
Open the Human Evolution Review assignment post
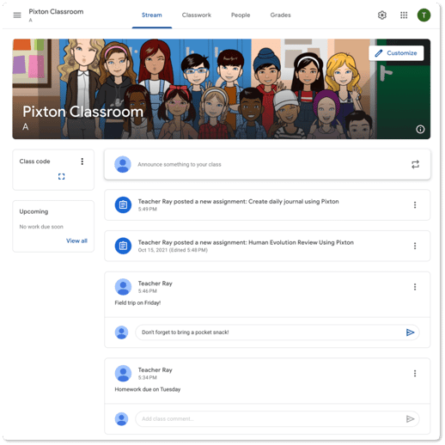(267, 246)
